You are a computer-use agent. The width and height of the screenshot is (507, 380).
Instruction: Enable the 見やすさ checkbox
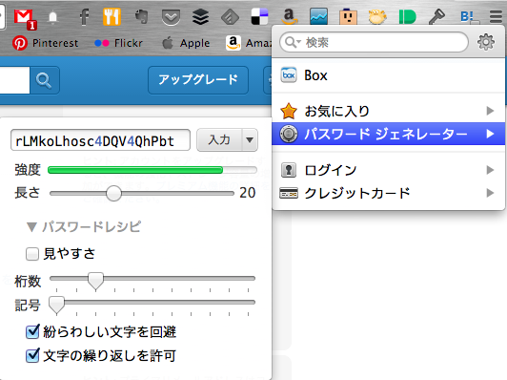32,254
